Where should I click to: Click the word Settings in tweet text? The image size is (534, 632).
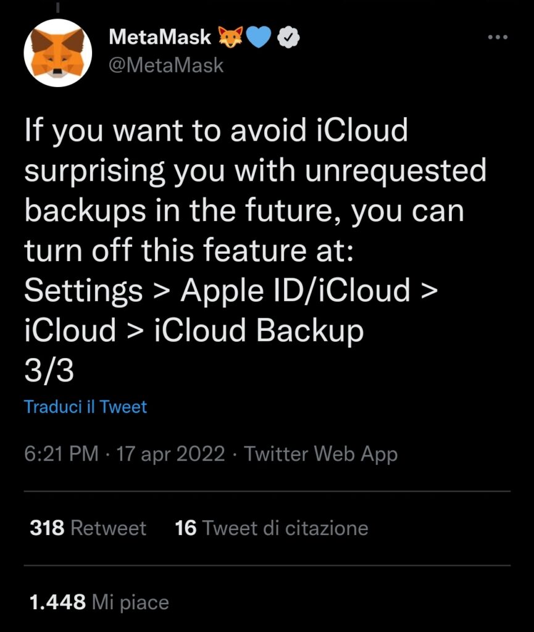point(83,290)
